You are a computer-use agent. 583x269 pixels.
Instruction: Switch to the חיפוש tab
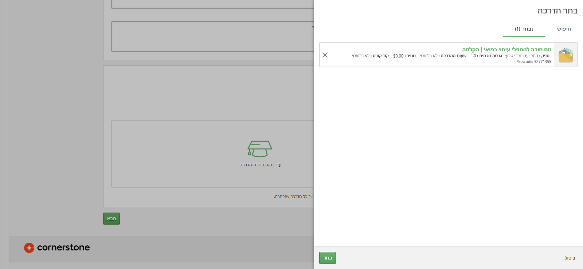click(564, 29)
